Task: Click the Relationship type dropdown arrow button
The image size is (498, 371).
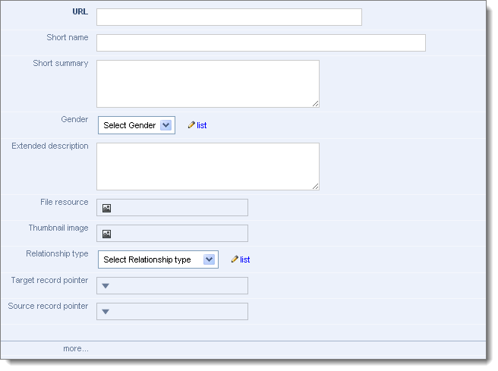Action: coord(209,259)
